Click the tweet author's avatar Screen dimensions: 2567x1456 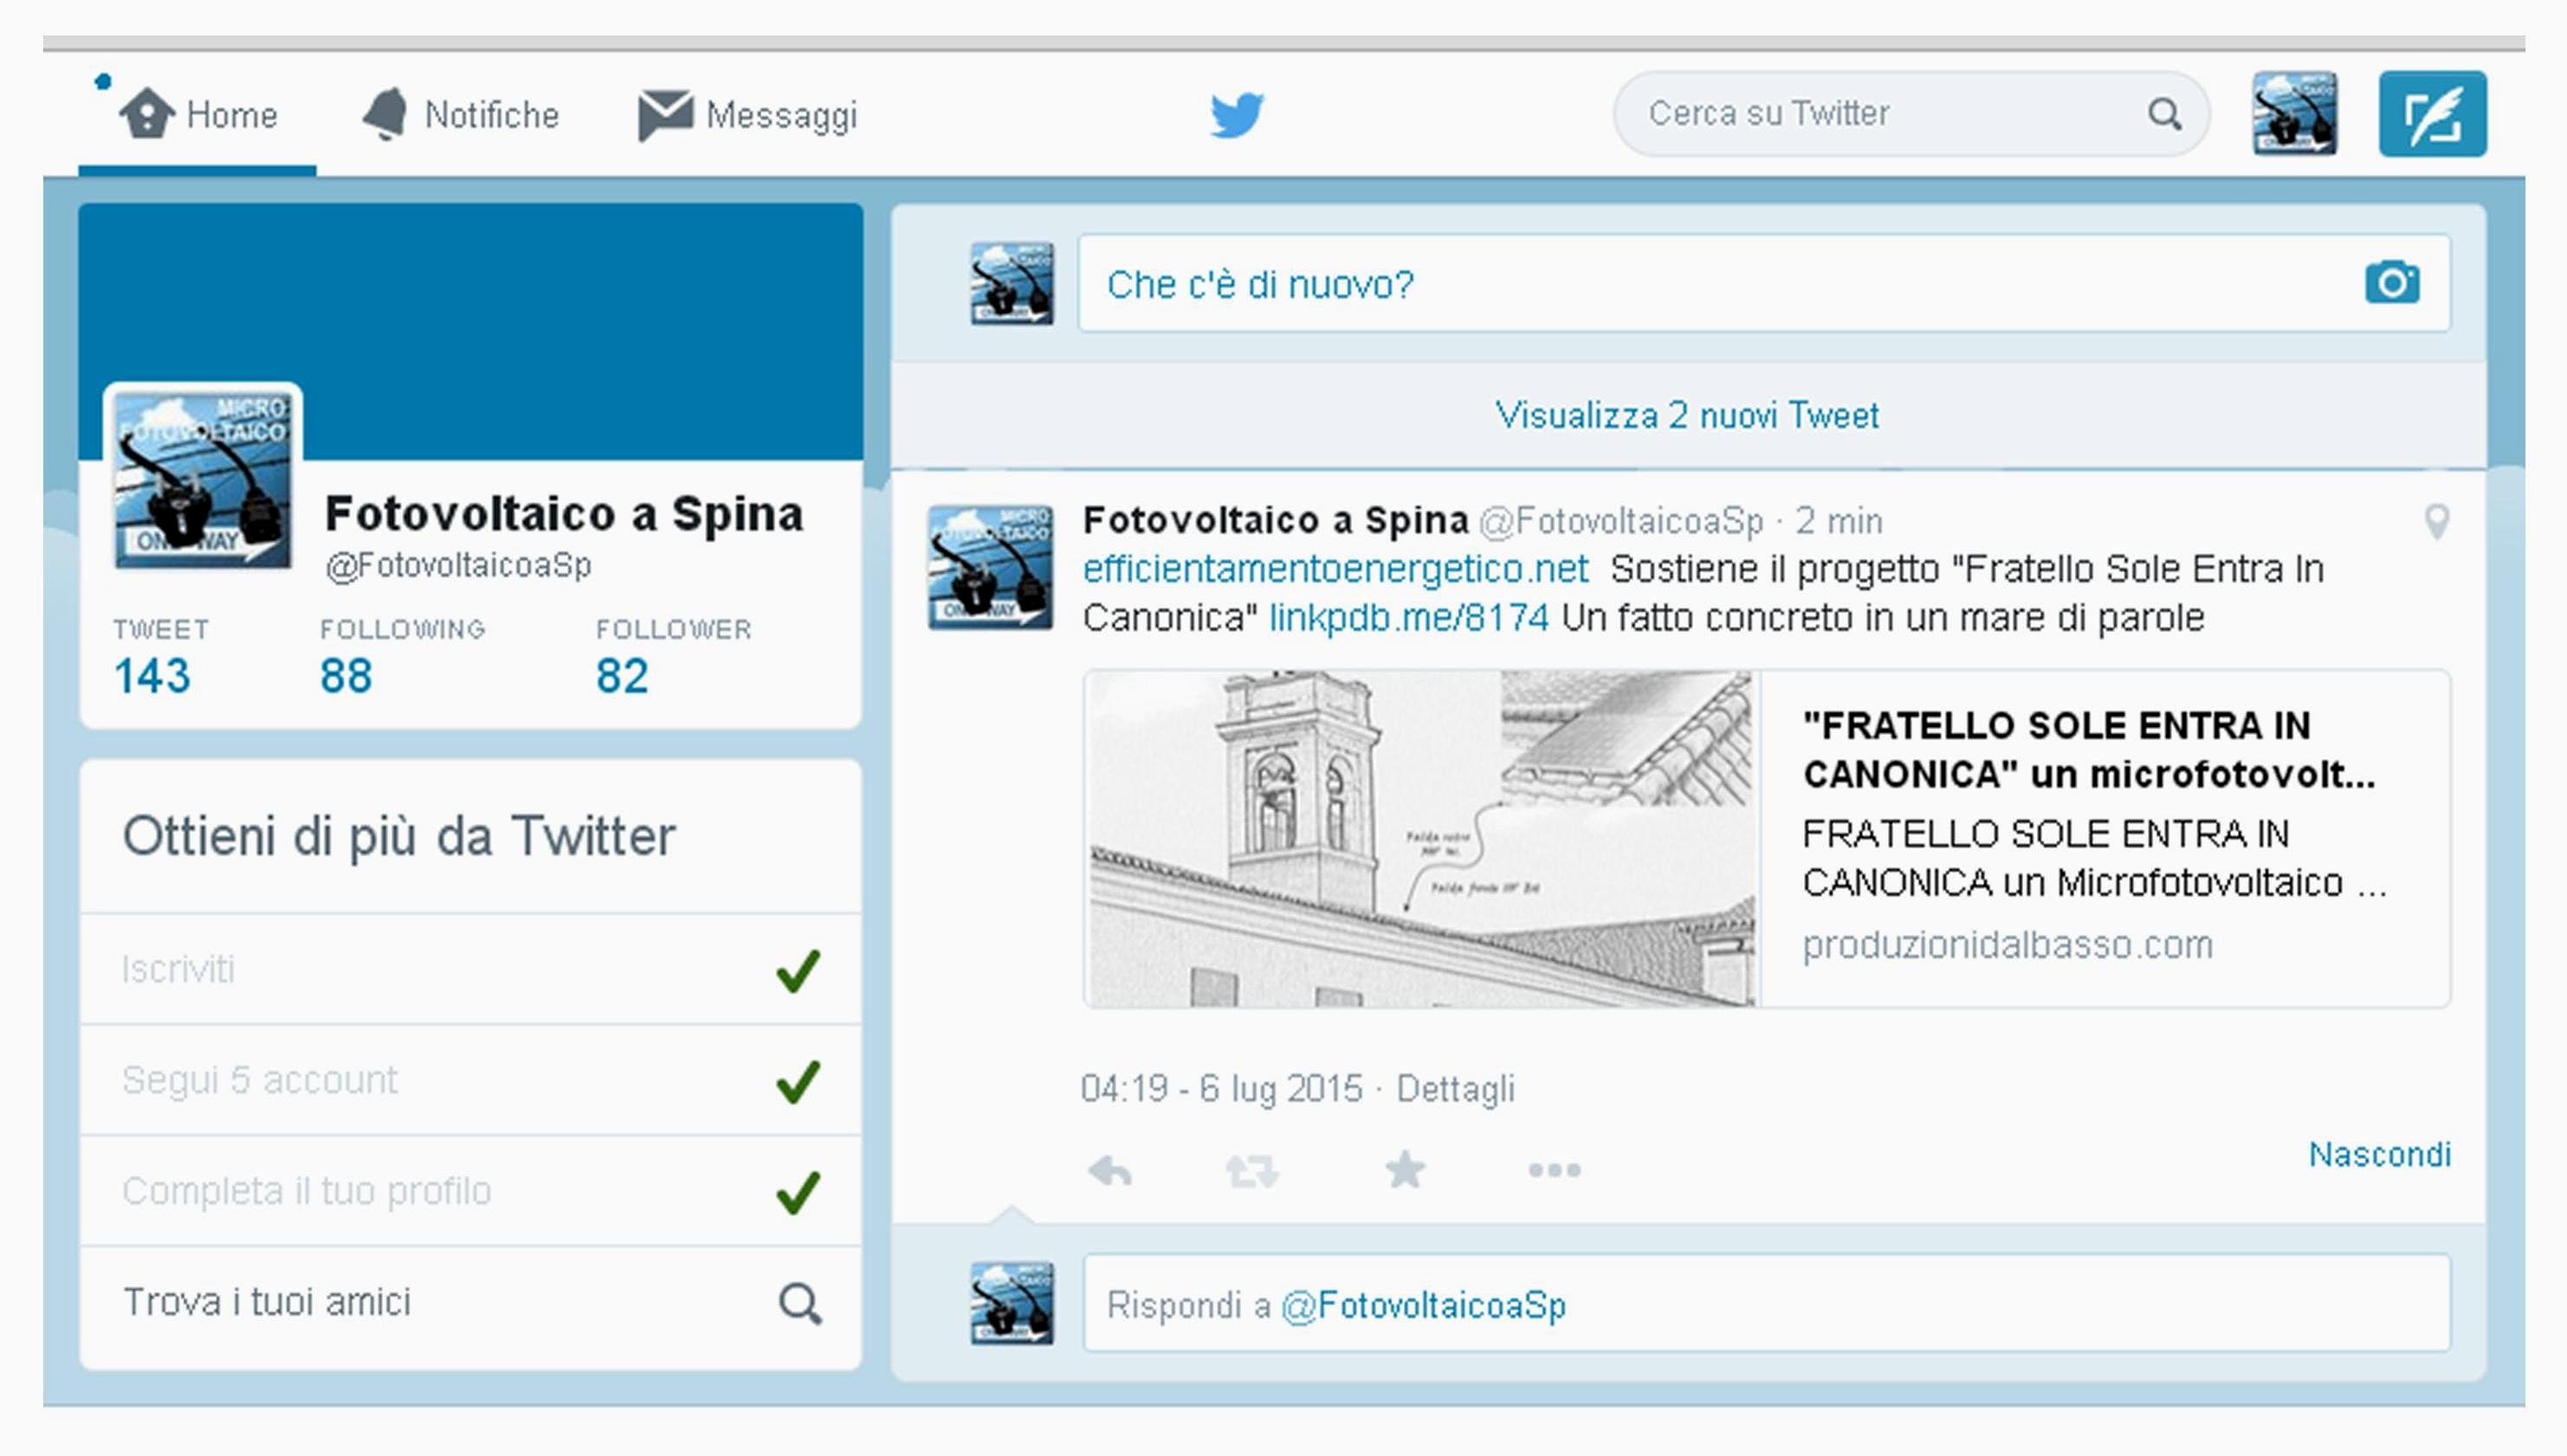pos(991,567)
